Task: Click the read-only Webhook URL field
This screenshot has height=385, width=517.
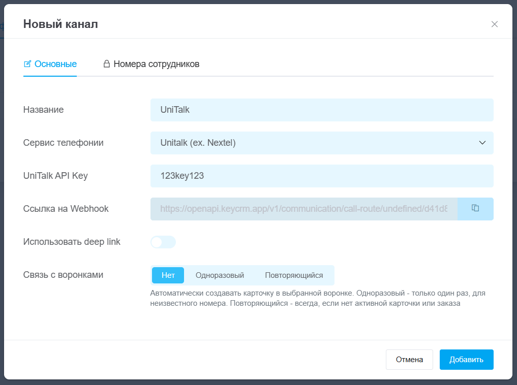Action: [303, 209]
